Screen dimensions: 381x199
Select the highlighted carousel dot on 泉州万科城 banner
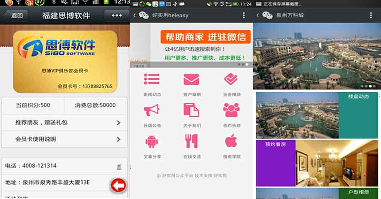tap(370, 86)
